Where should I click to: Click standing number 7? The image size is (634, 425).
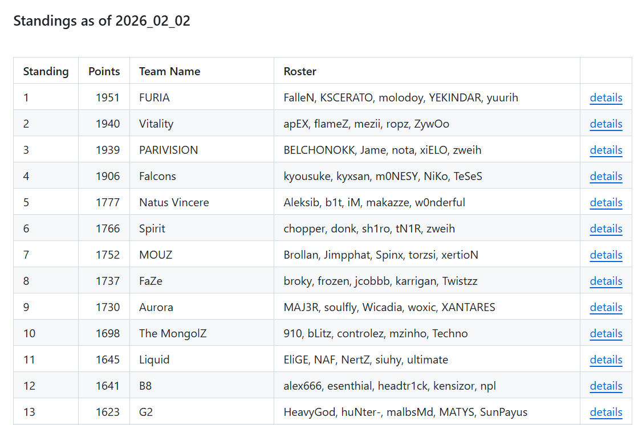[x=26, y=255]
